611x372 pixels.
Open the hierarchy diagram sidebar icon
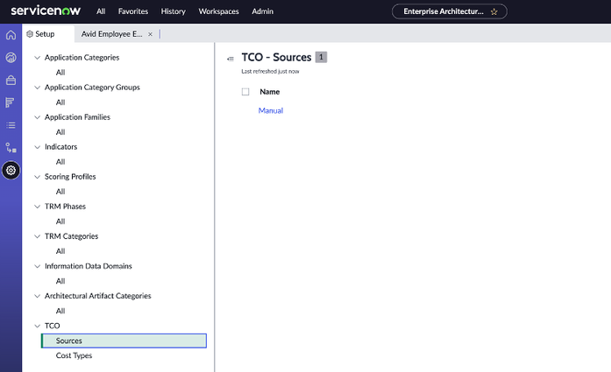click(11, 148)
